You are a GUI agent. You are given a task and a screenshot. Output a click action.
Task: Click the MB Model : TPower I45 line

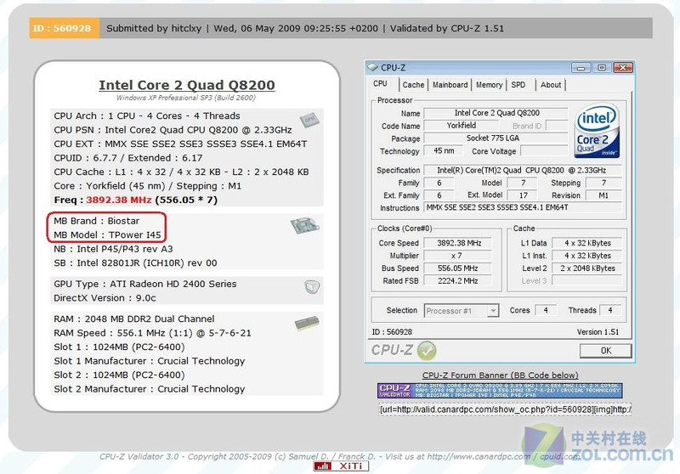click(x=107, y=234)
